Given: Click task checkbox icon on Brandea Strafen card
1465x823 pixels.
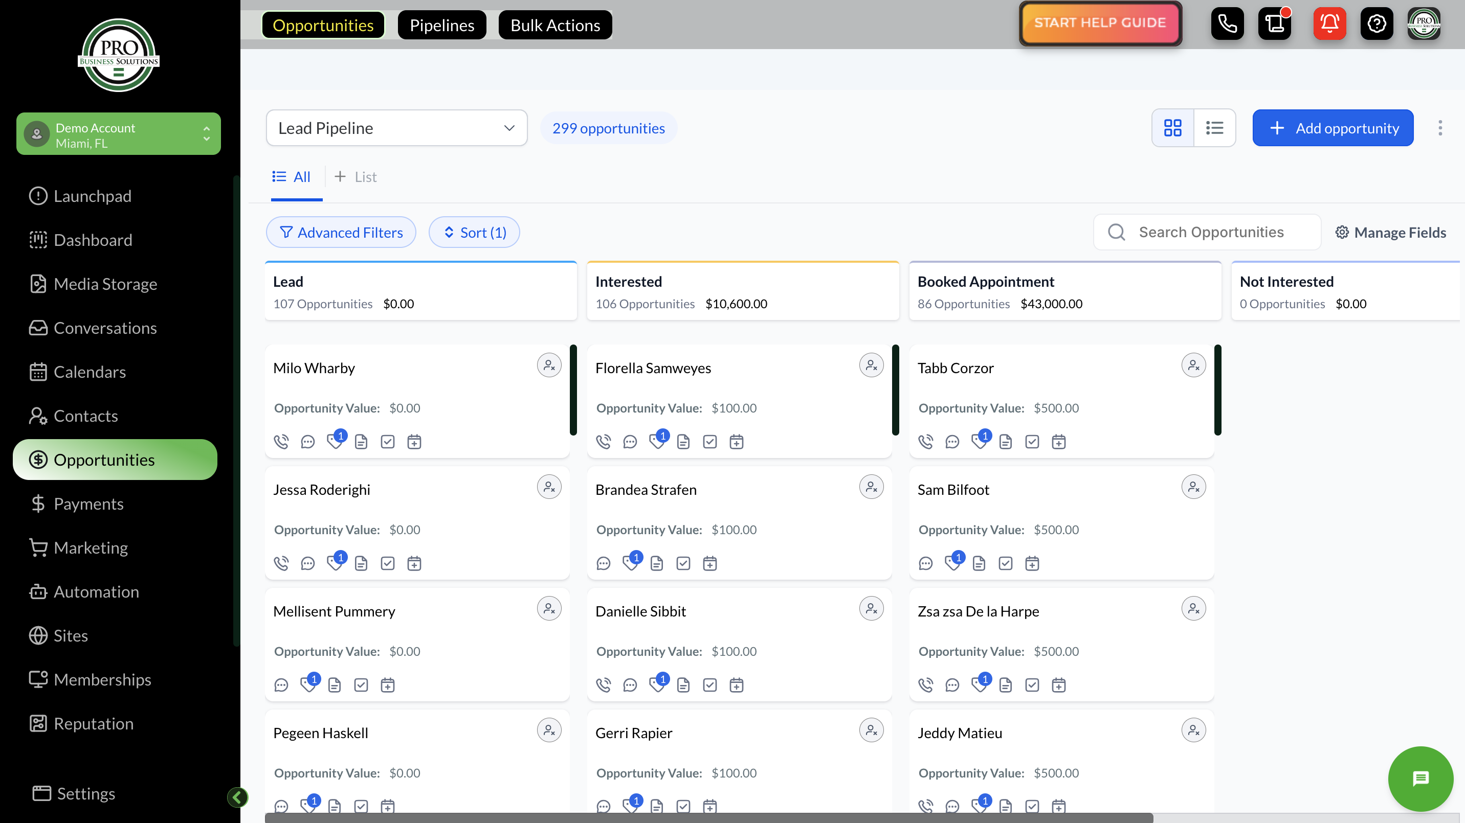Looking at the screenshot, I should 683,563.
